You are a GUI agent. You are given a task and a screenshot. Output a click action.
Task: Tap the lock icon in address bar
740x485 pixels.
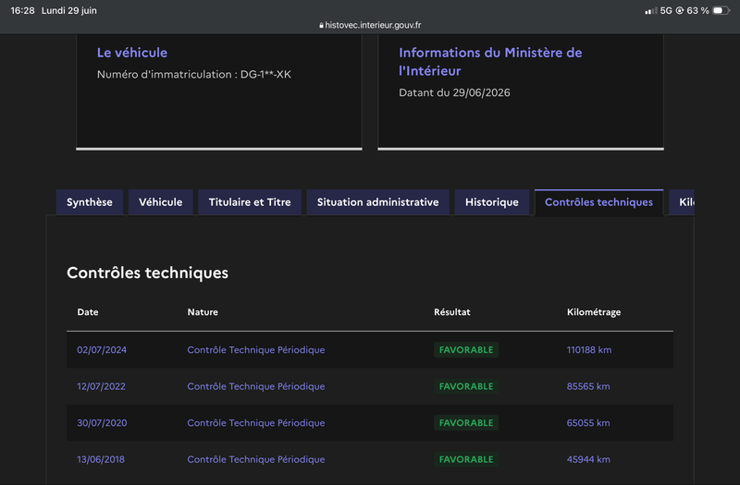(x=321, y=26)
